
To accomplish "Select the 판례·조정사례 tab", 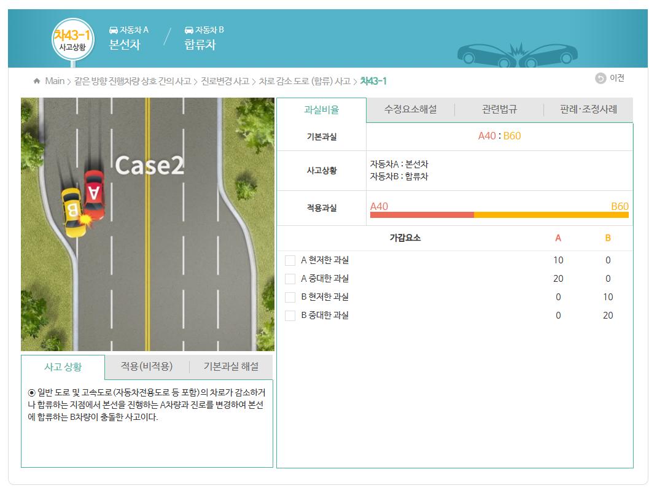I will (x=588, y=109).
